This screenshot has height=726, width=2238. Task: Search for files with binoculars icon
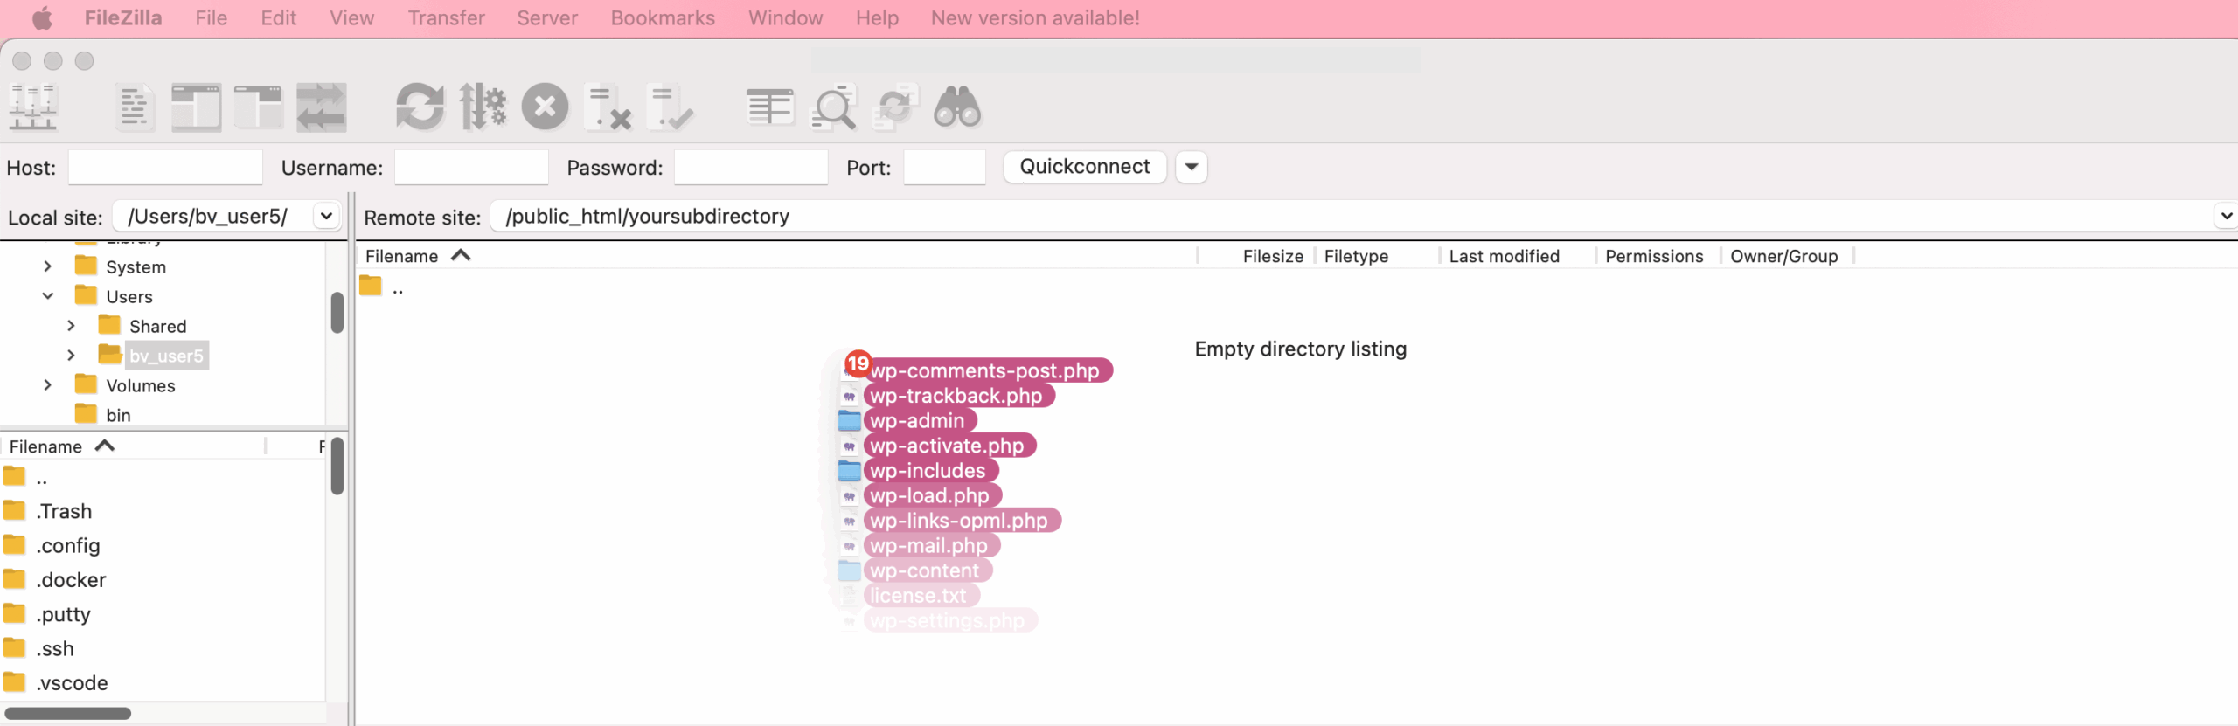click(x=957, y=107)
